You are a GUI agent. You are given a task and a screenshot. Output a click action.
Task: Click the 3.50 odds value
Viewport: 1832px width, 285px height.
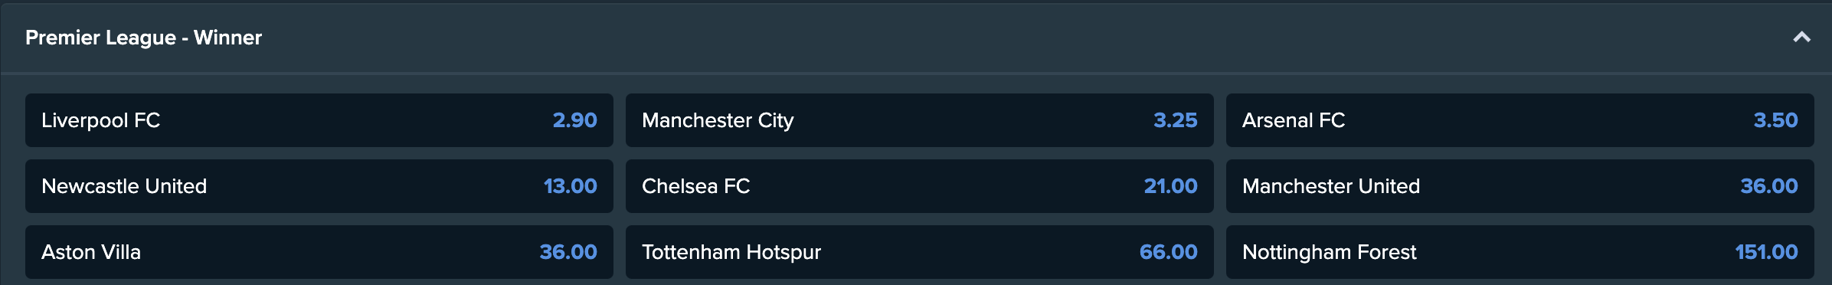click(1775, 120)
